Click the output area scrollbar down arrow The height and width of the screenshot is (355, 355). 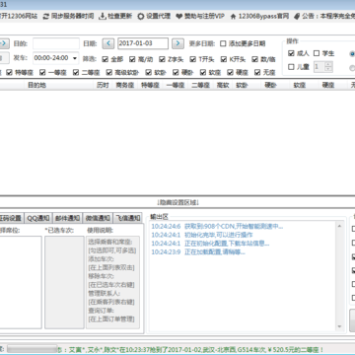coord(339,326)
